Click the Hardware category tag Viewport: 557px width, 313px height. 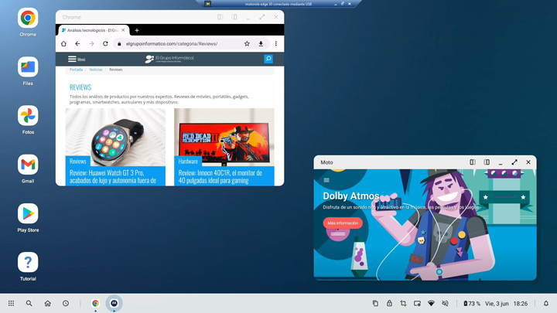[x=188, y=161]
